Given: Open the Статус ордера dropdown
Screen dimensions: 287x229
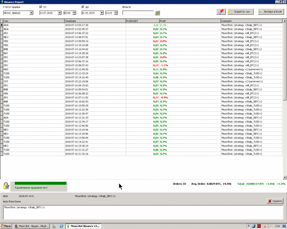Looking at the screenshot, I should point(31,13).
